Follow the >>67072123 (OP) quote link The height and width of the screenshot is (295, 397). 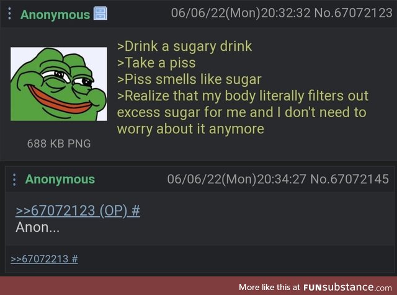coord(78,211)
